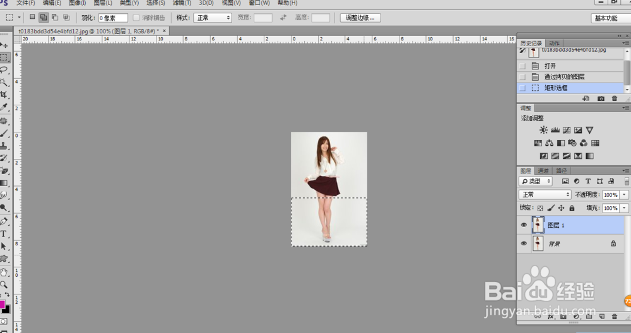Select the Pen tool
The width and height of the screenshot is (631, 333).
pos(4,221)
